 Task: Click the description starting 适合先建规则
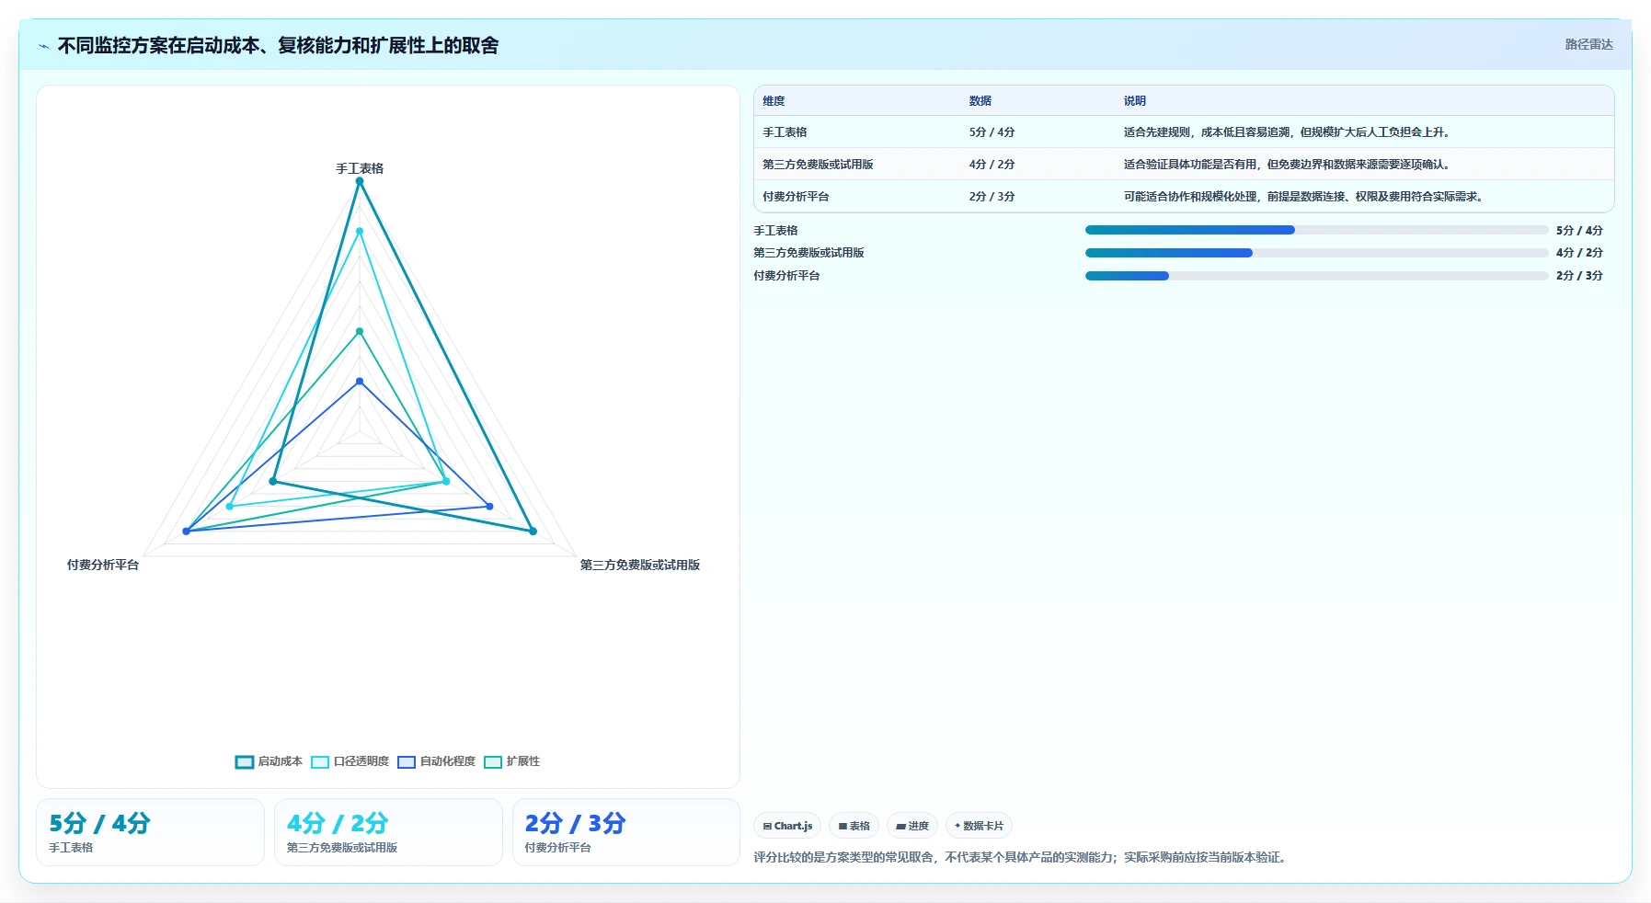(x=1288, y=132)
